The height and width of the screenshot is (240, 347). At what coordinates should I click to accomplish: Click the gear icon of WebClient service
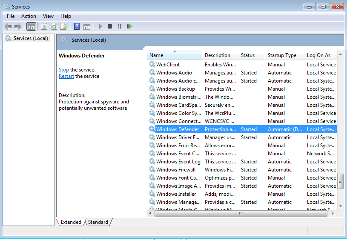152,64
